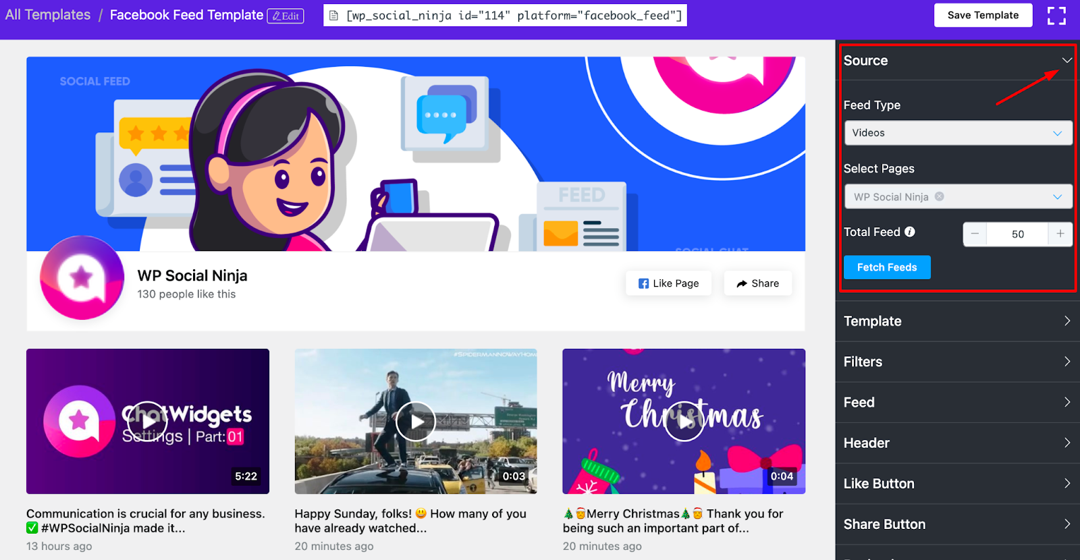Collapse the Source section
This screenshot has height=560, width=1080.
click(x=1066, y=60)
